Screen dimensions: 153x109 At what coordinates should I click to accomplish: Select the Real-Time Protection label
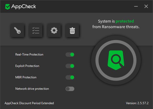29,55
